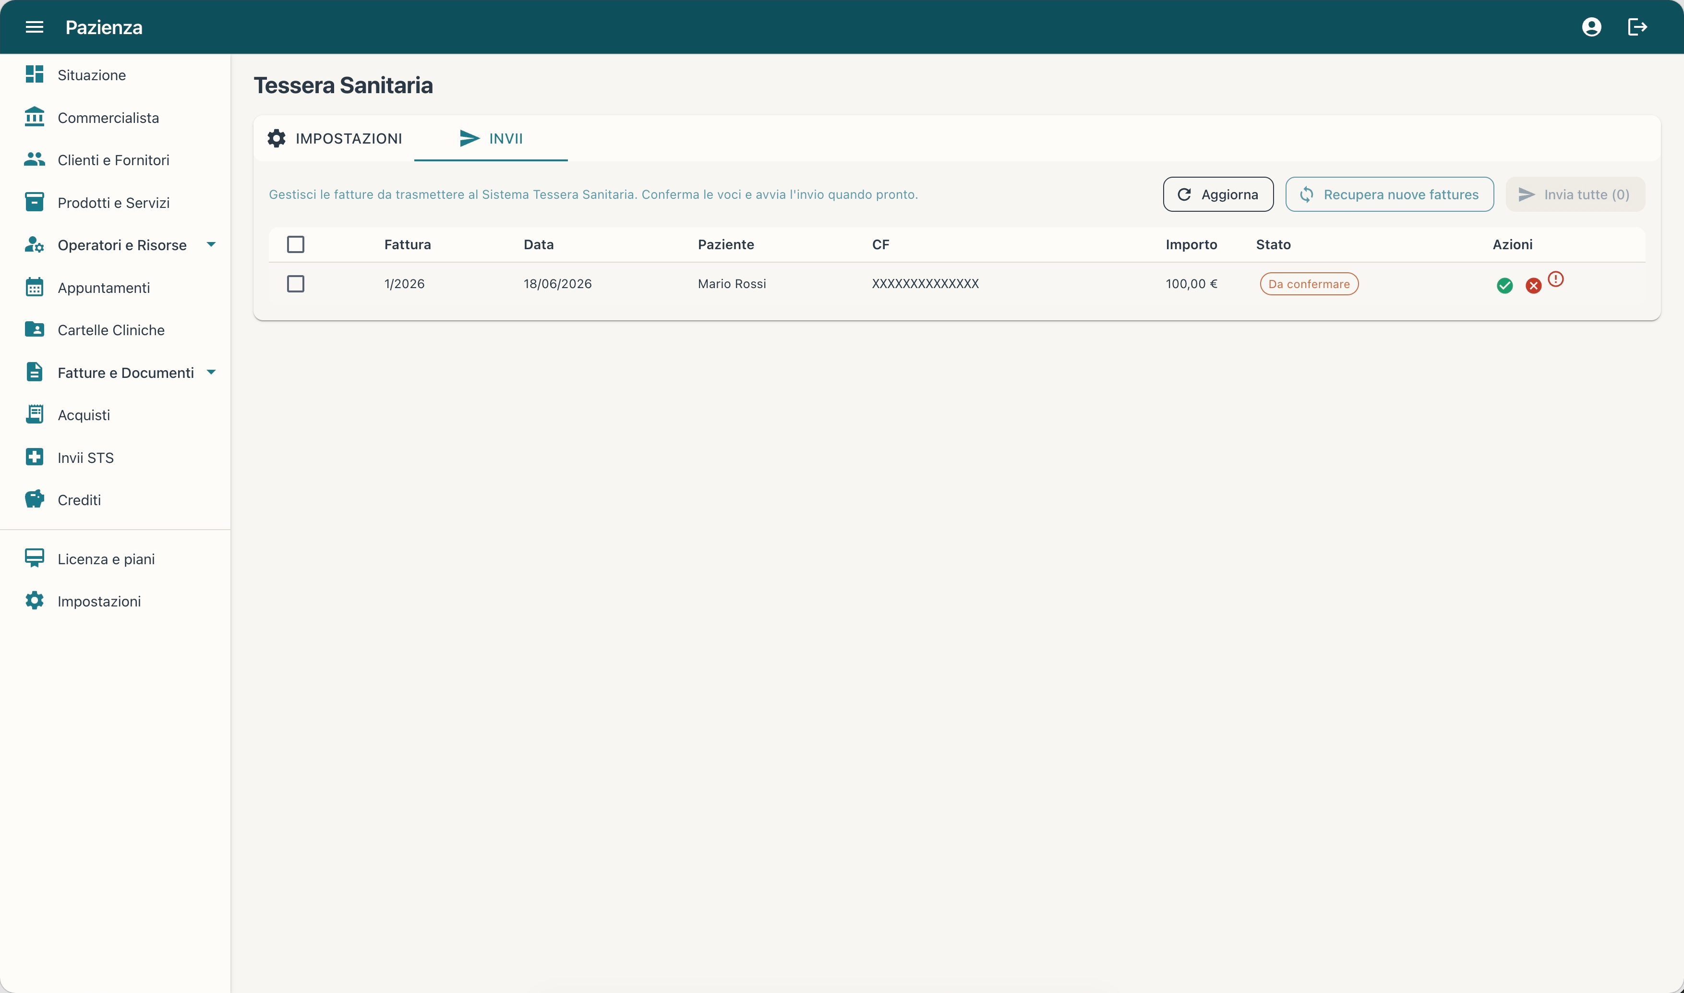The width and height of the screenshot is (1684, 993).
Task: Click invoice number 1/2026 cell
Action: click(x=404, y=284)
